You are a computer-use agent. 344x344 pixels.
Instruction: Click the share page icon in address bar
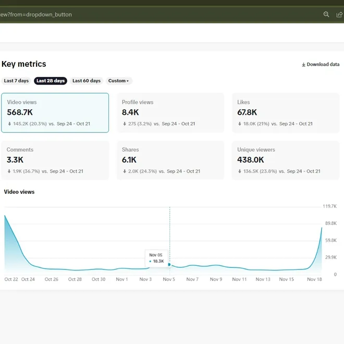tap(339, 15)
